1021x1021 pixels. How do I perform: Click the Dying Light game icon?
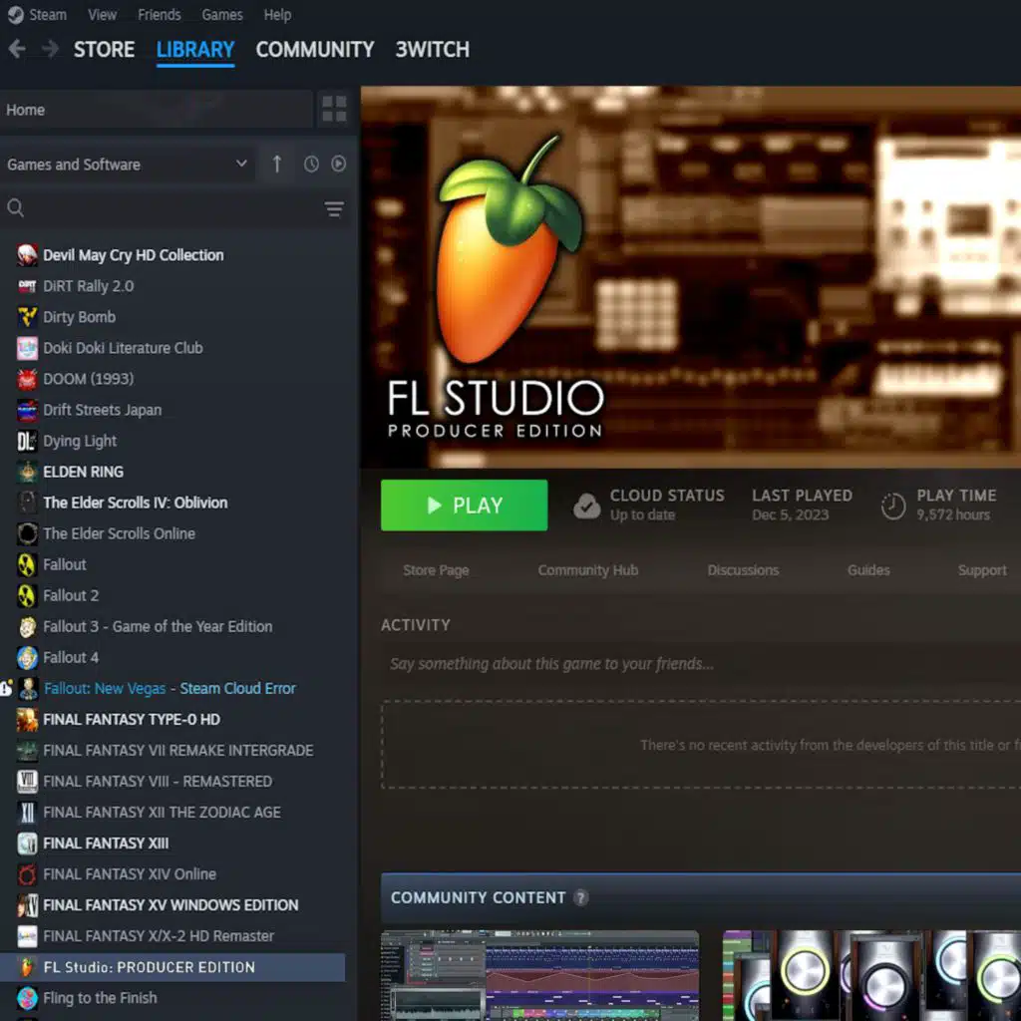click(x=27, y=441)
